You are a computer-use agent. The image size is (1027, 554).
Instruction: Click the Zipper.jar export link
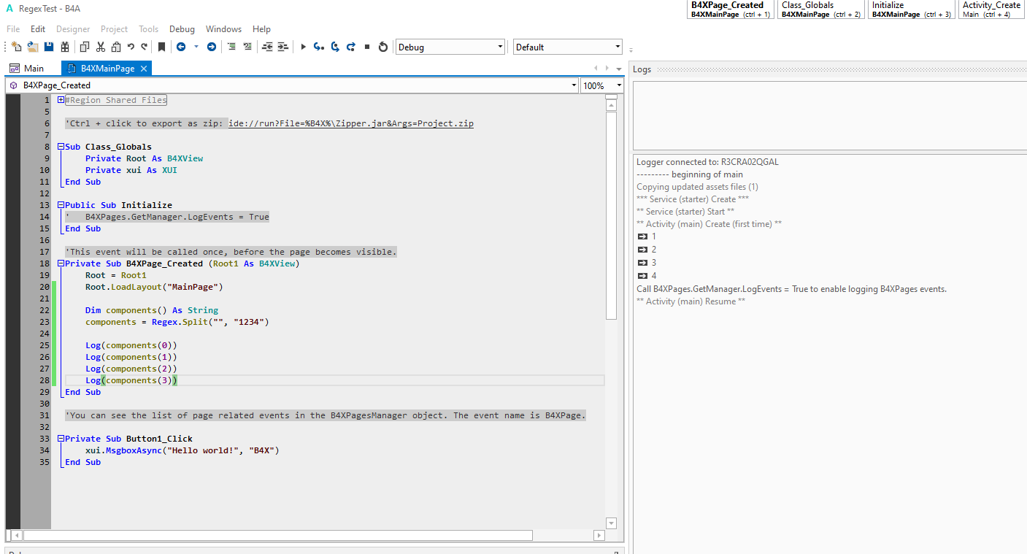click(x=350, y=123)
